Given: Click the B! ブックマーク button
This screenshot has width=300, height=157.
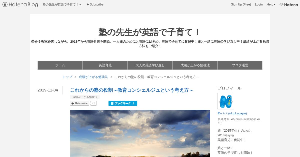Looking at the screenshot, I should pos(123,103).
